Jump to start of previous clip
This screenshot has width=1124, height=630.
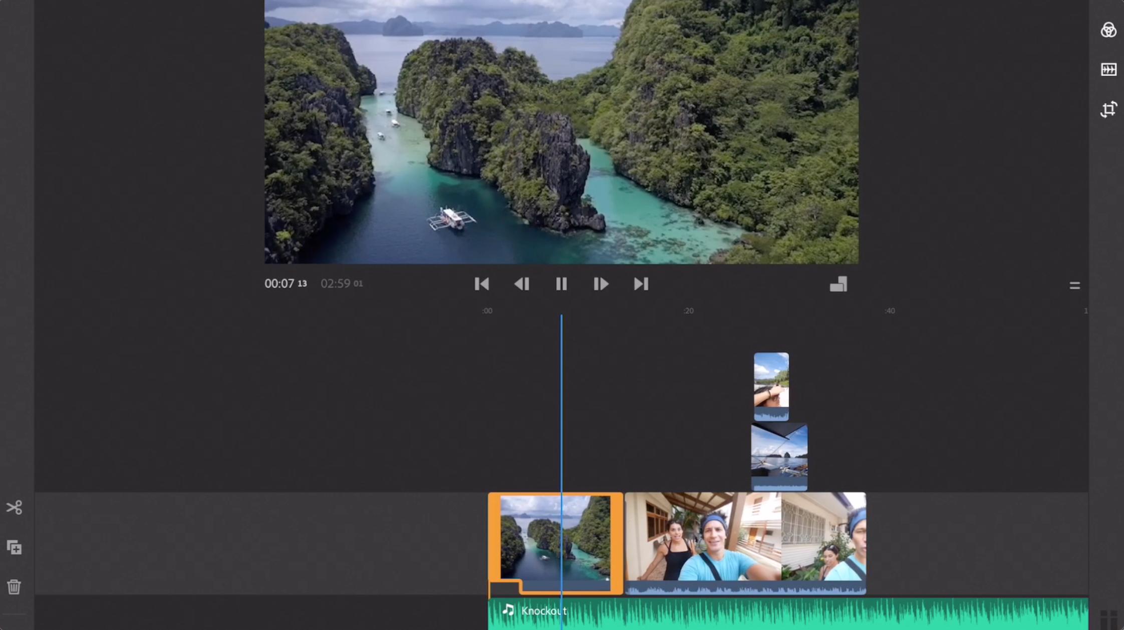coord(481,284)
